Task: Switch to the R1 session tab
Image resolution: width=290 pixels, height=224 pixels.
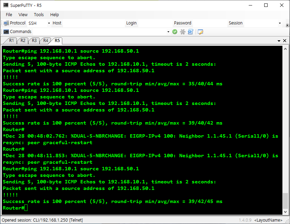Action: click(11, 41)
